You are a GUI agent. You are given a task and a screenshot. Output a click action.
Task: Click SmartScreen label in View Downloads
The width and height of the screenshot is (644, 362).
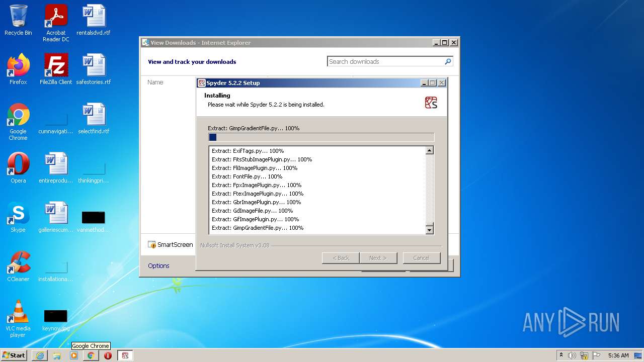175,244
